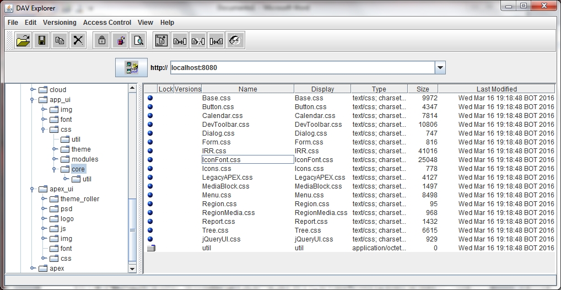Expand the logo folder node
561x290 pixels.
(44, 218)
